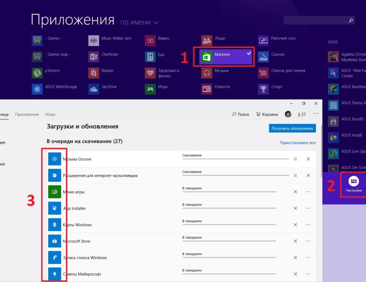The image size is (366, 282).
Task: Cancel the Карты Windows queued download
Action: 295,224
